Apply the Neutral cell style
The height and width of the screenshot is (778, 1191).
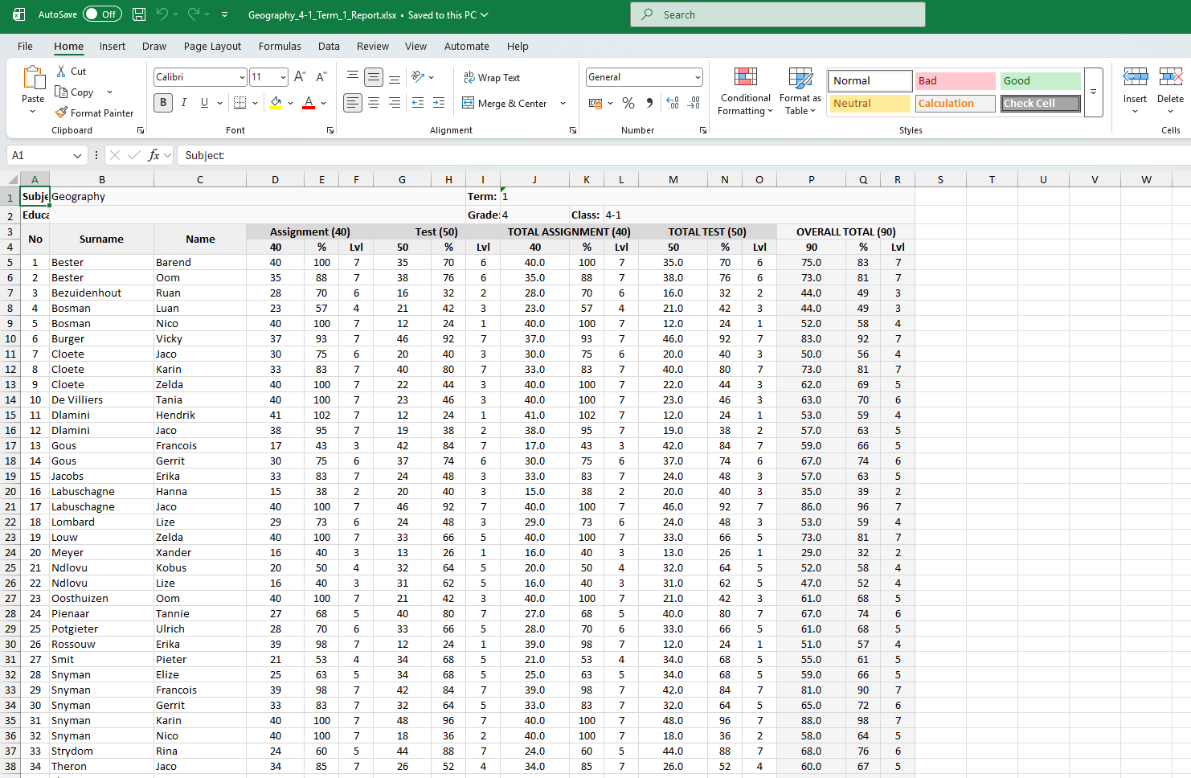coord(870,103)
